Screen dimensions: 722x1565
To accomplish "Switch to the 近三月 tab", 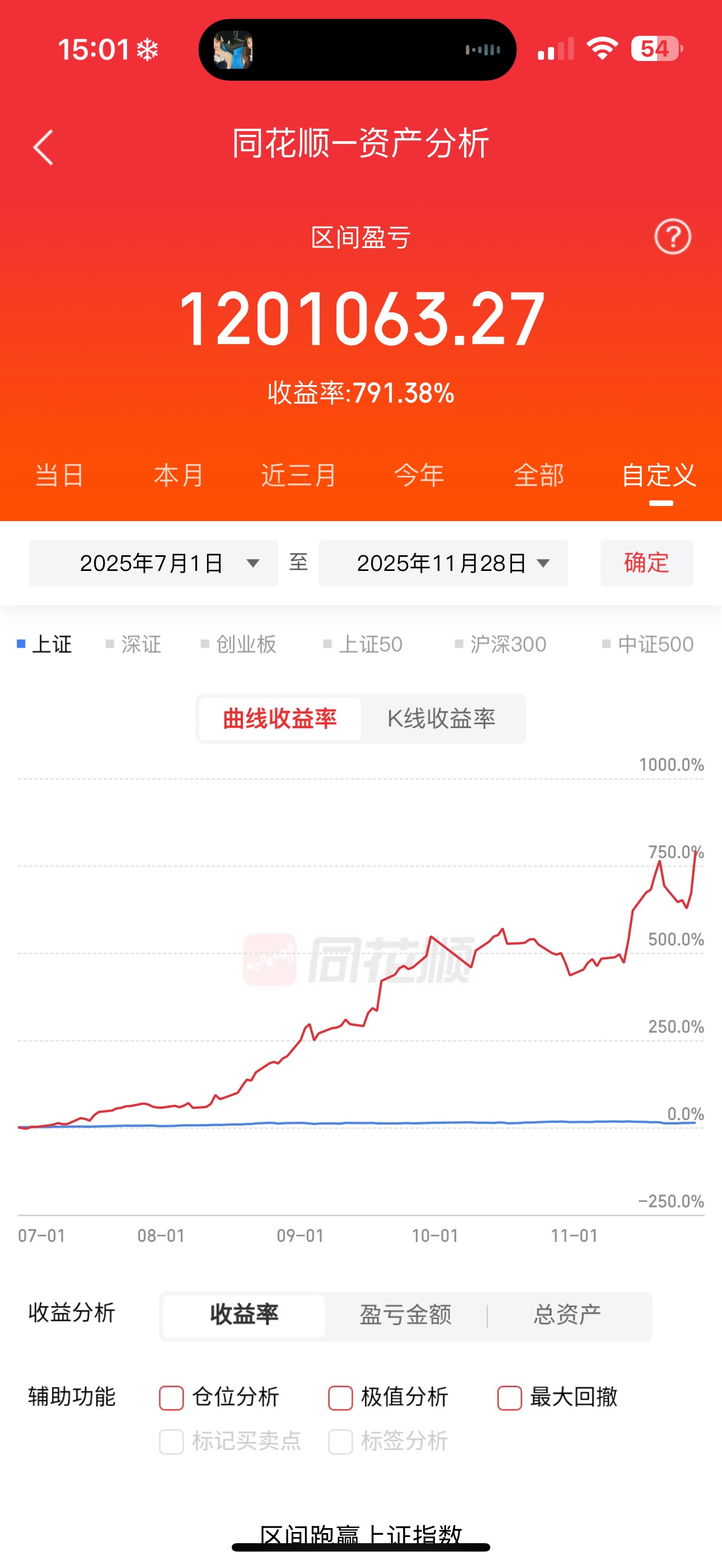I will click(298, 475).
